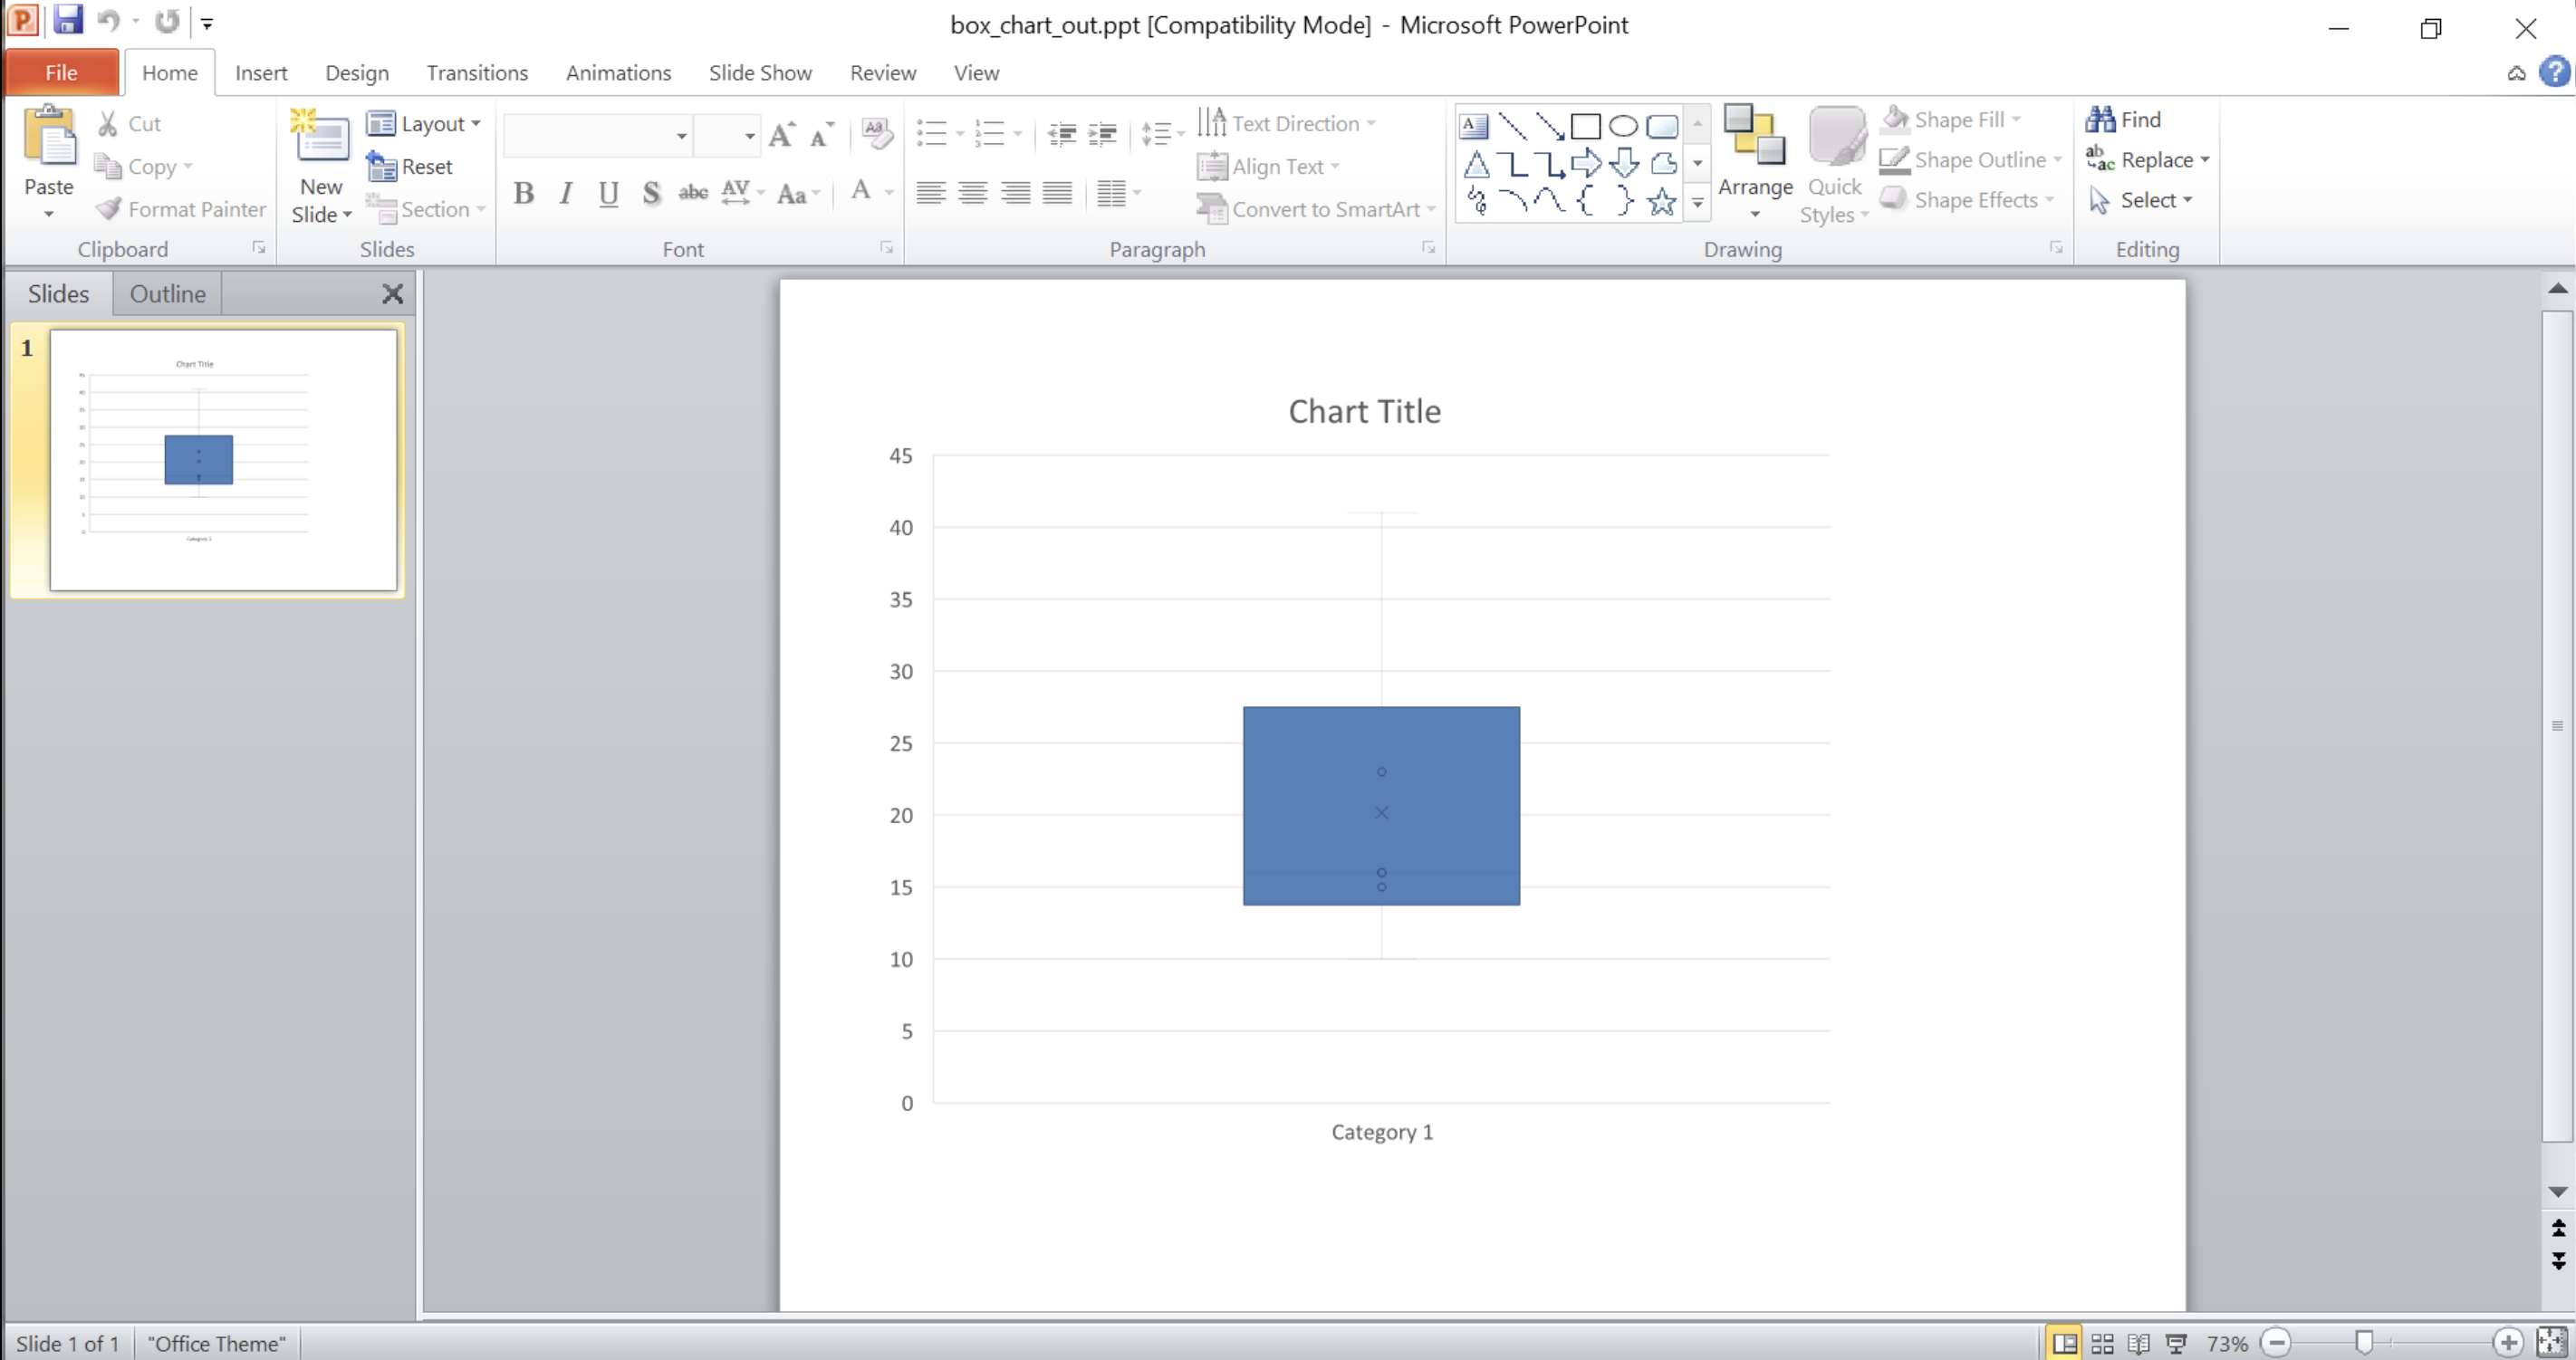Toggle the Underline formatting button
Screen dimensions: 2576x1360
click(x=609, y=192)
